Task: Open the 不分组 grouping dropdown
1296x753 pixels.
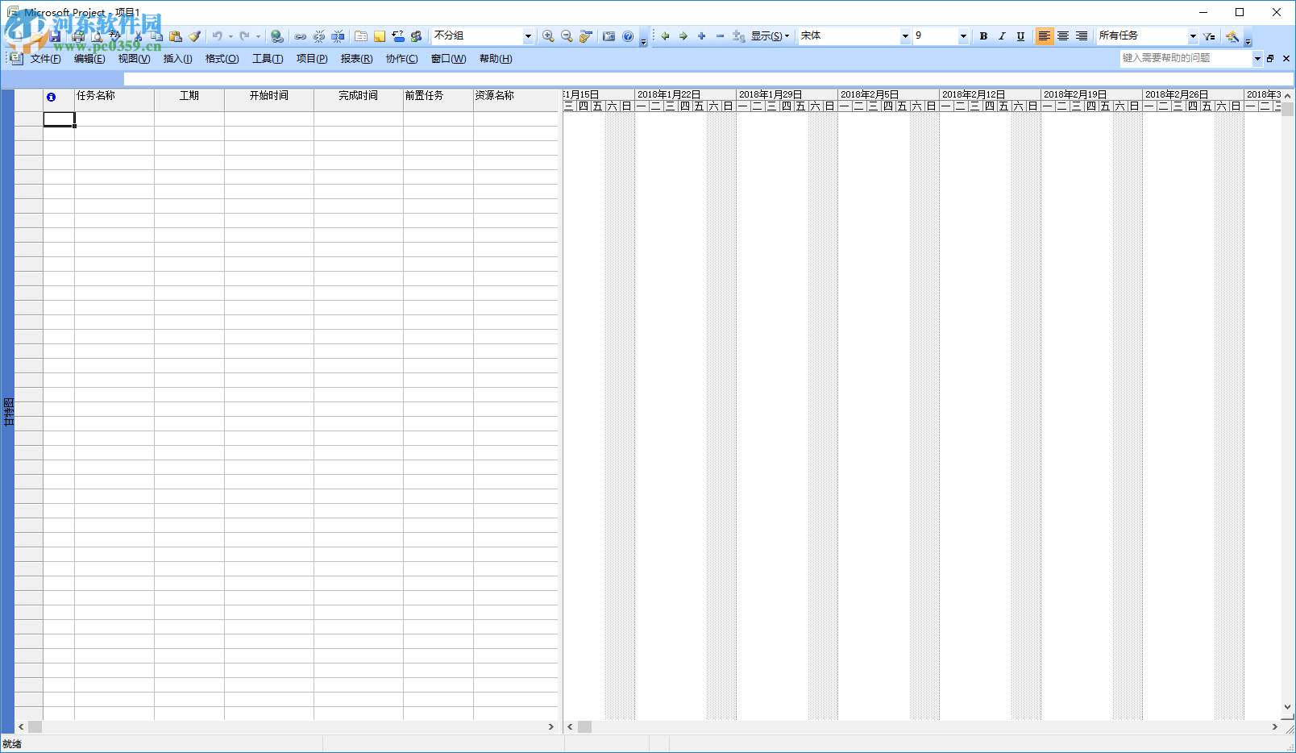Action: 528,35
